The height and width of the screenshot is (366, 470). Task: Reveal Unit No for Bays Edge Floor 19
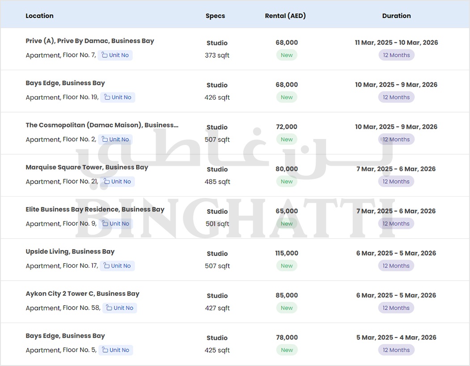point(118,97)
